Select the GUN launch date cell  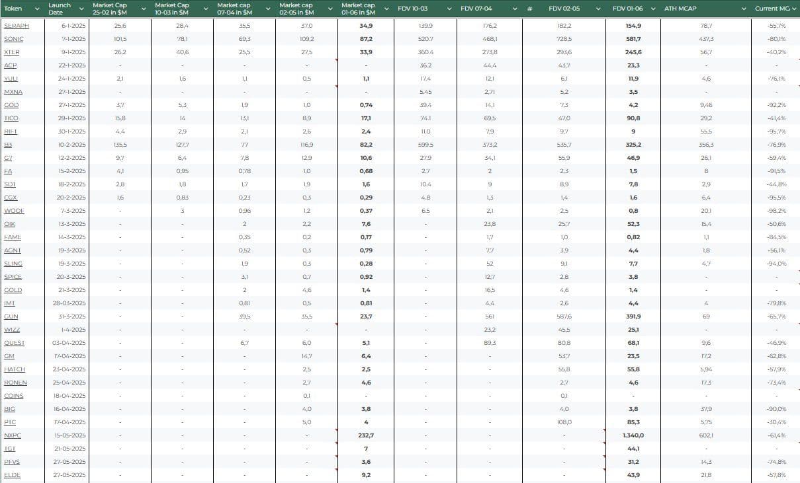click(68, 316)
